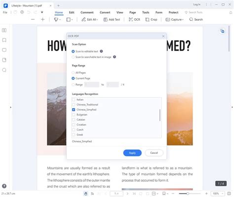
Task: Choose the Range radio option
Action: (77, 85)
